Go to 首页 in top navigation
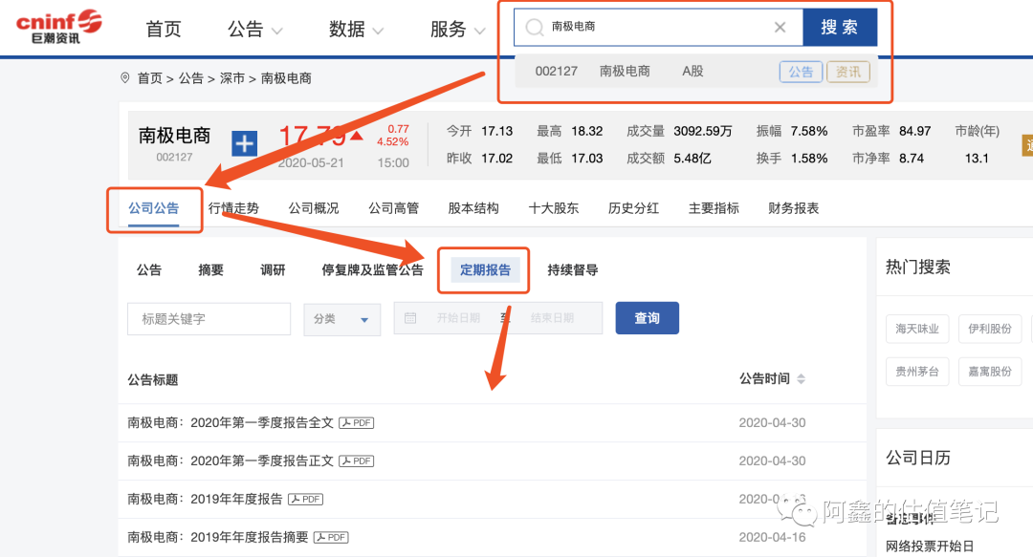Image resolution: width=1033 pixels, height=557 pixels. tap(163, 29)
